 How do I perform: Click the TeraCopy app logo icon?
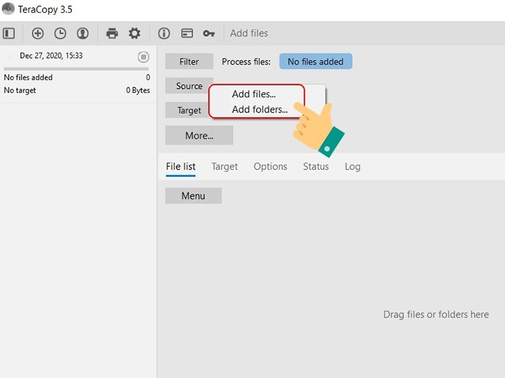point(8,9)
